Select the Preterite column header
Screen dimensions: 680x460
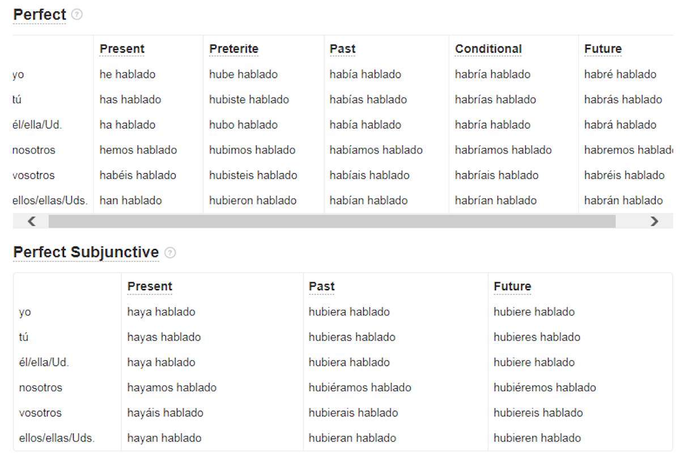233,49
